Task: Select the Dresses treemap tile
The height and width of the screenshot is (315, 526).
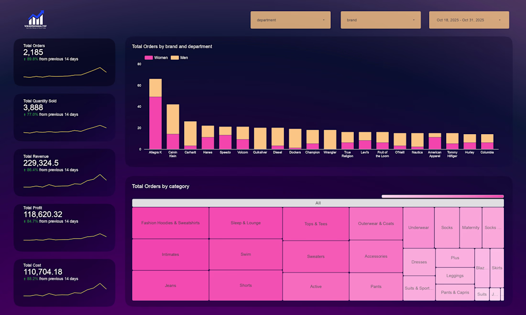Action: pos(419,262)
